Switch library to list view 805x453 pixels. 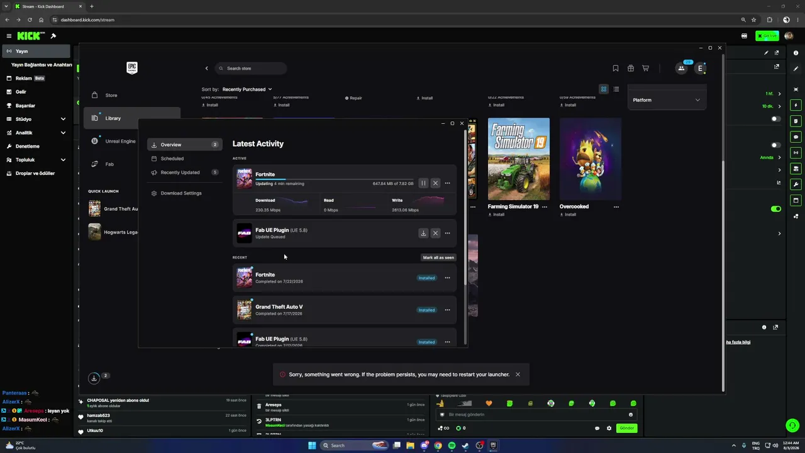point(616,89)
